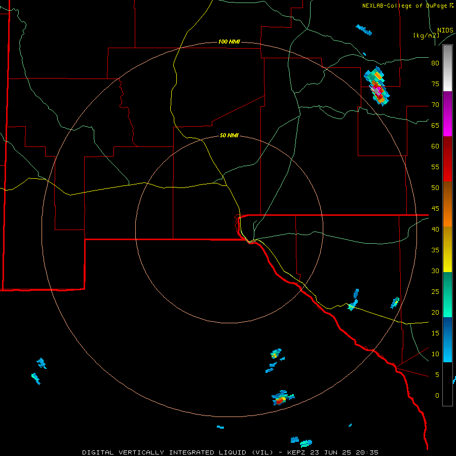Click the scale value 5

tap(437, 375)
